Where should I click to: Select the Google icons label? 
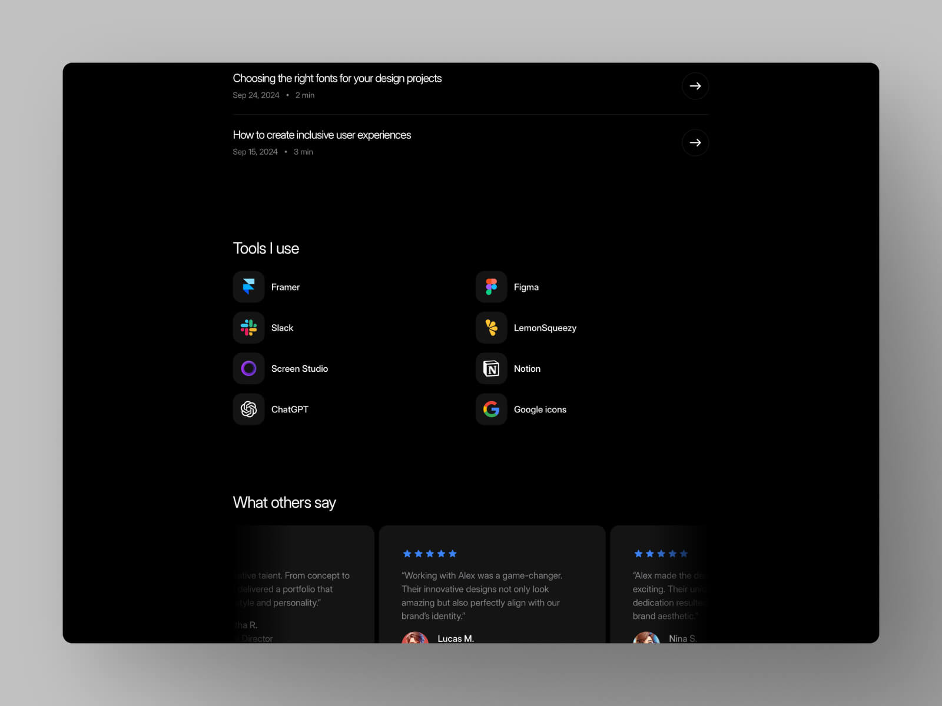[540, 409]
